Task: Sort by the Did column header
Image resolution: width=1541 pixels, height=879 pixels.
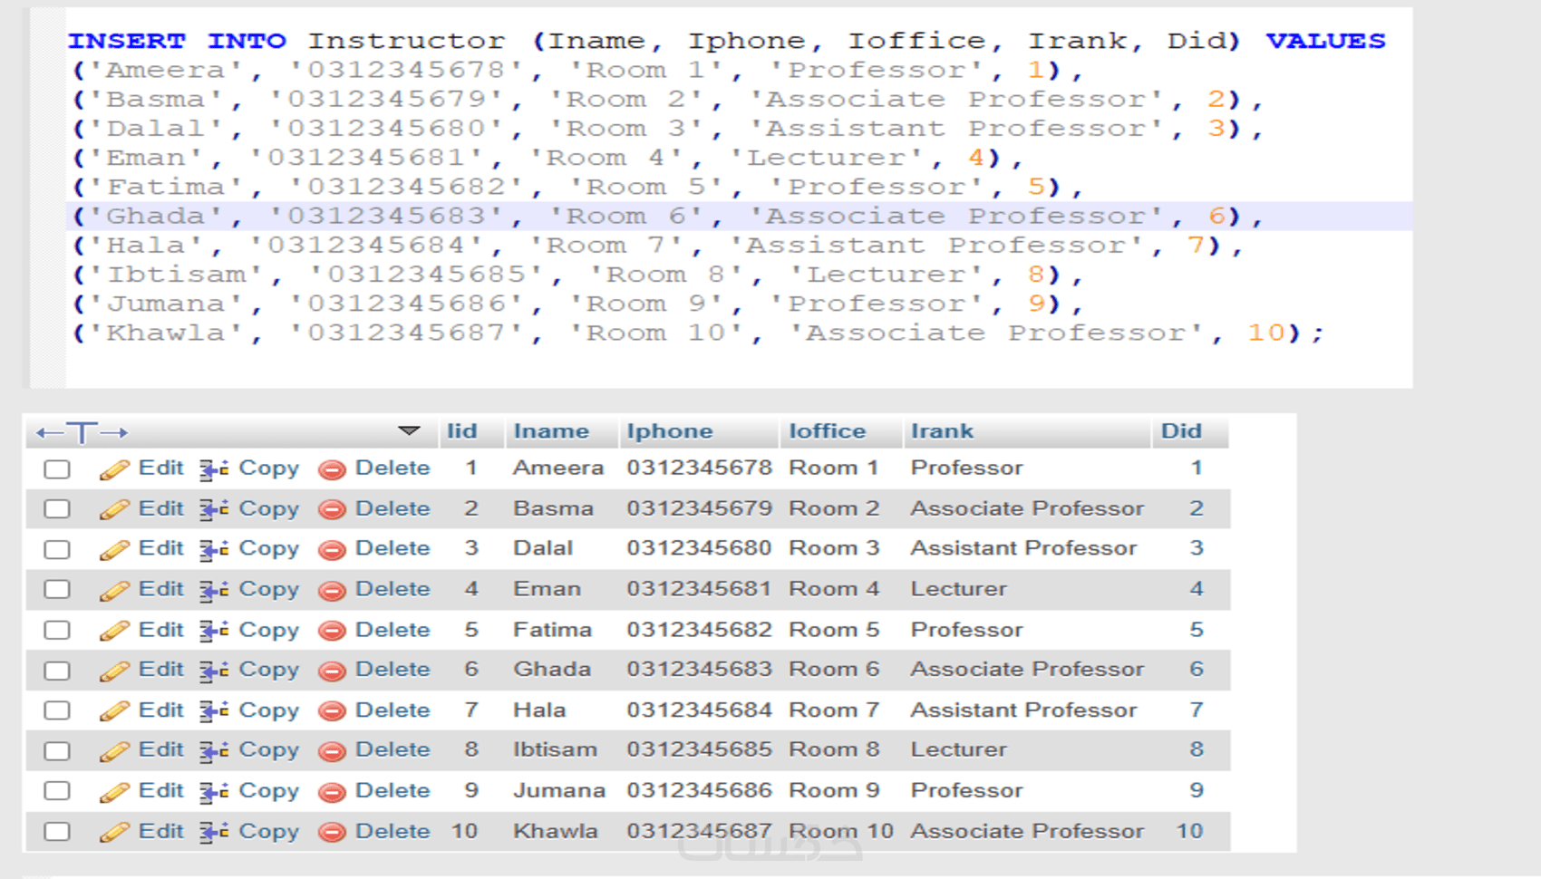Action: click(x=1181, y=431)
